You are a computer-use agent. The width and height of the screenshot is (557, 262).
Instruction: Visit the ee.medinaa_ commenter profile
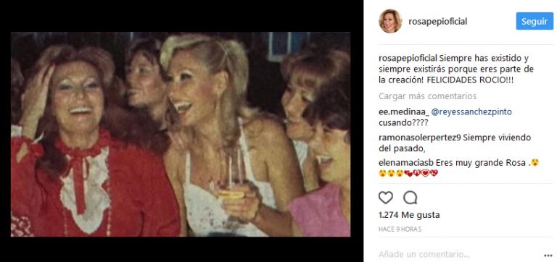coord(403,112)
